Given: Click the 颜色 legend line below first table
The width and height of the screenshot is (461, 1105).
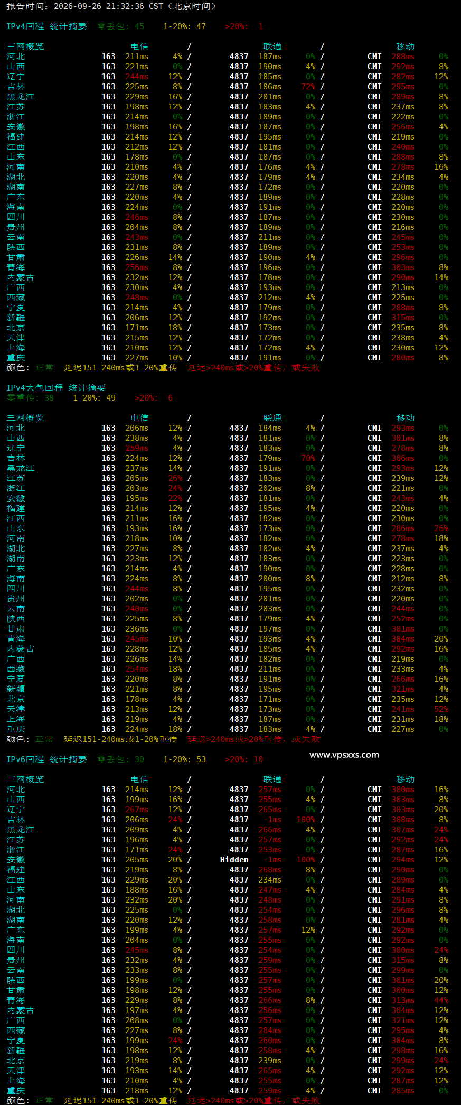Looking at the screenshot, I should tap(163, 368).
